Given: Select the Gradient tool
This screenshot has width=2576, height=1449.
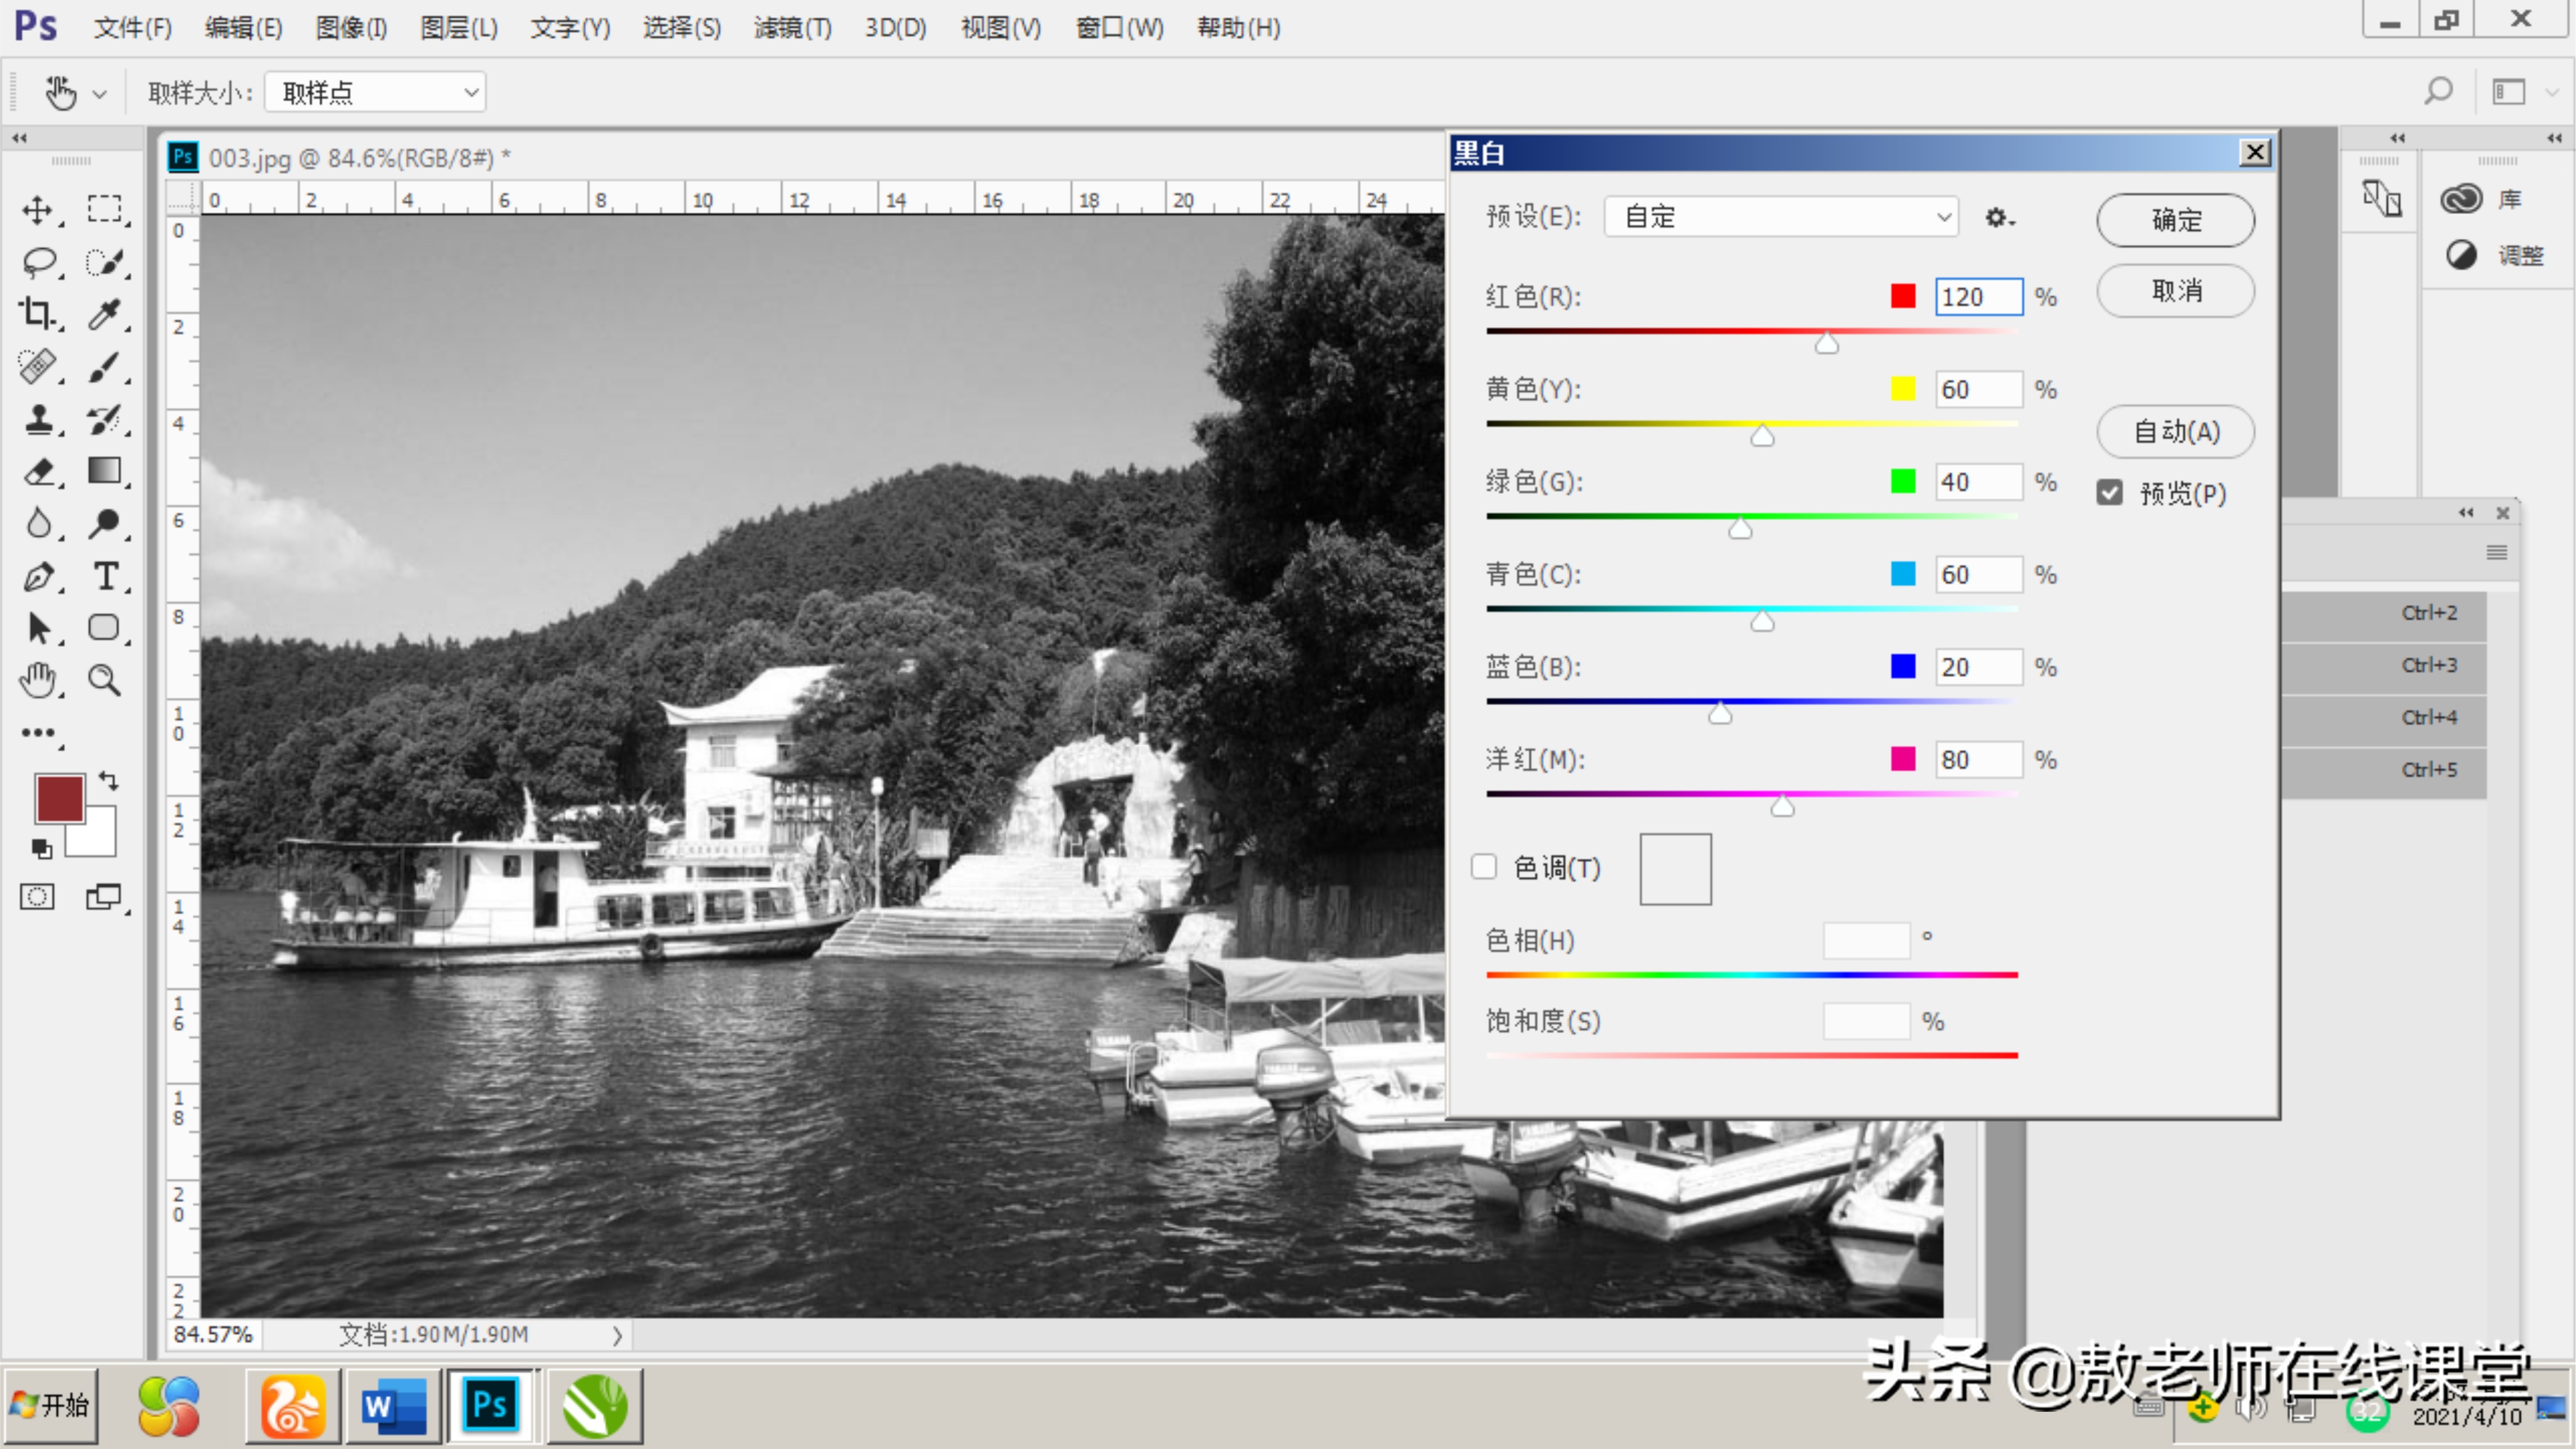Looking at the screenshot, I should [x=104, y=471].
